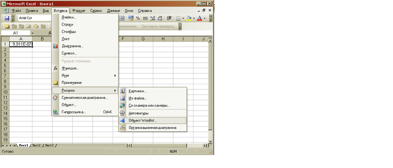This screenshot has height=168, width=393.
Task: Open Гиперссылка... menu entry
Action: click(x=85, y=112)
